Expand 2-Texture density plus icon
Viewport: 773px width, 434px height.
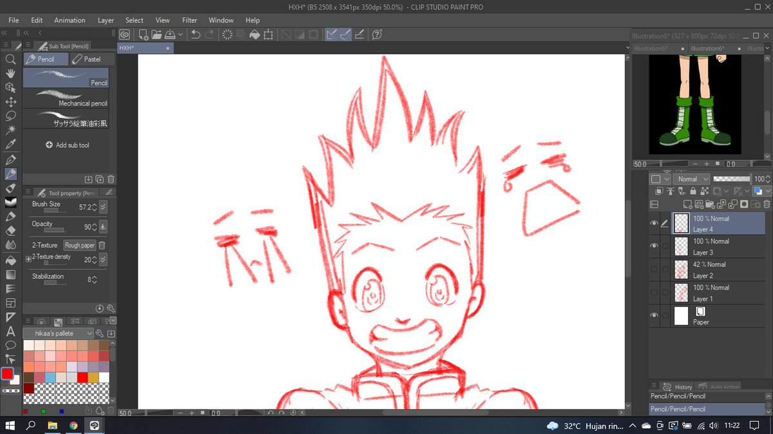28,258
